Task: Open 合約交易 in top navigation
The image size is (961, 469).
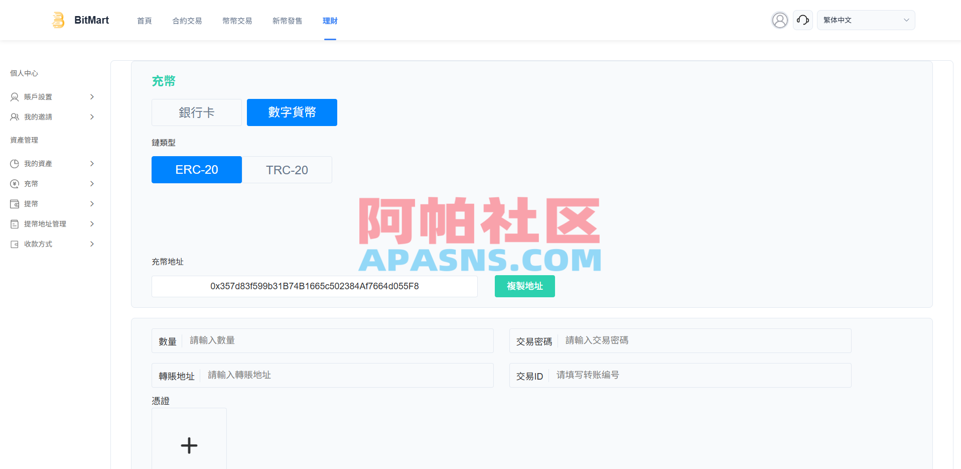Action: coord(187,21)
